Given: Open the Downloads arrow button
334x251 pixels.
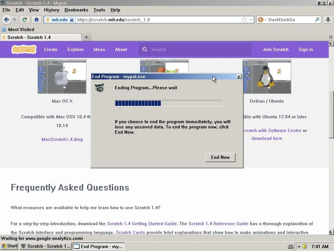Looking at the screenshot, I should (x=328, y=20).
